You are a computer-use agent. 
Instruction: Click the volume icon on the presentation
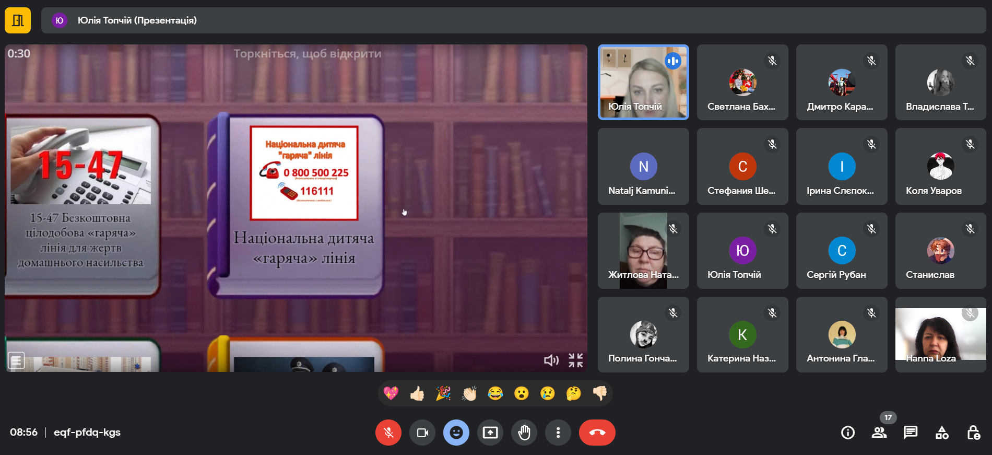coord(551,360)
